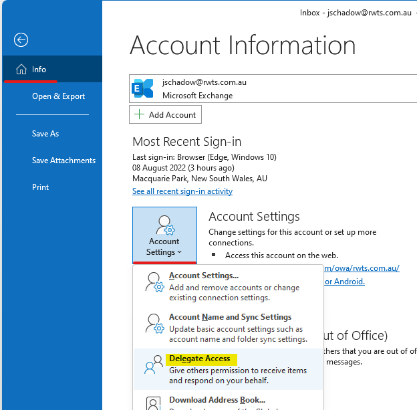The height and width of the screenshot is (410, 417).
Task: Open See all recent sign-in activity link
Action: point(182,191)
